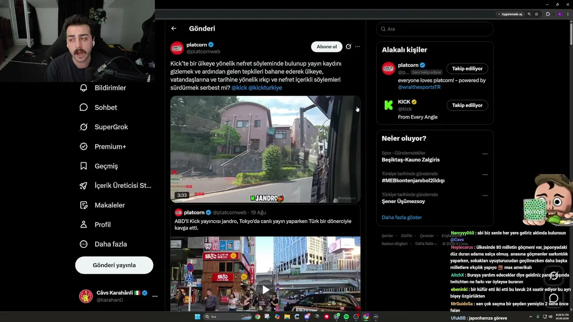Image resolution: width=573 pixels, height=322 pixels.
Task: Open the Windows Start menu
Action: [197, 317]
